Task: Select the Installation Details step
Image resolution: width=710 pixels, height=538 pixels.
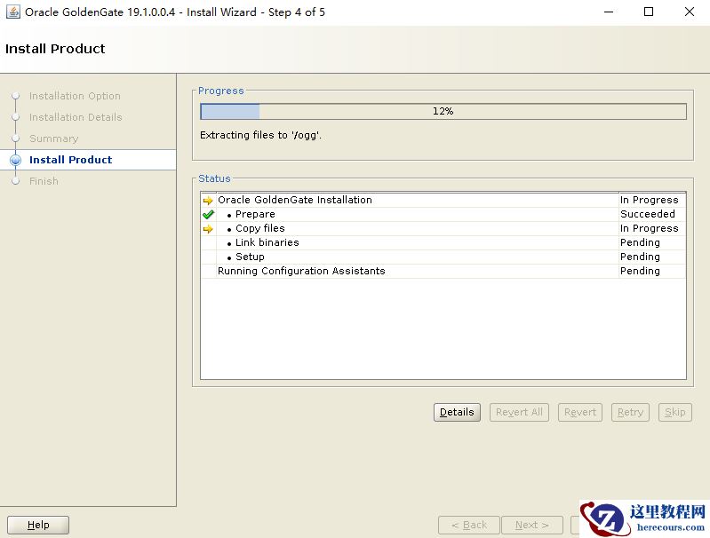Action: [76, 117]
